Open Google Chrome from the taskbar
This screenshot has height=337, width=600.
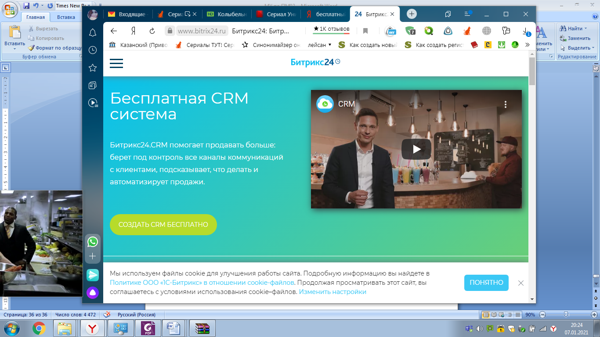point(39,328)
